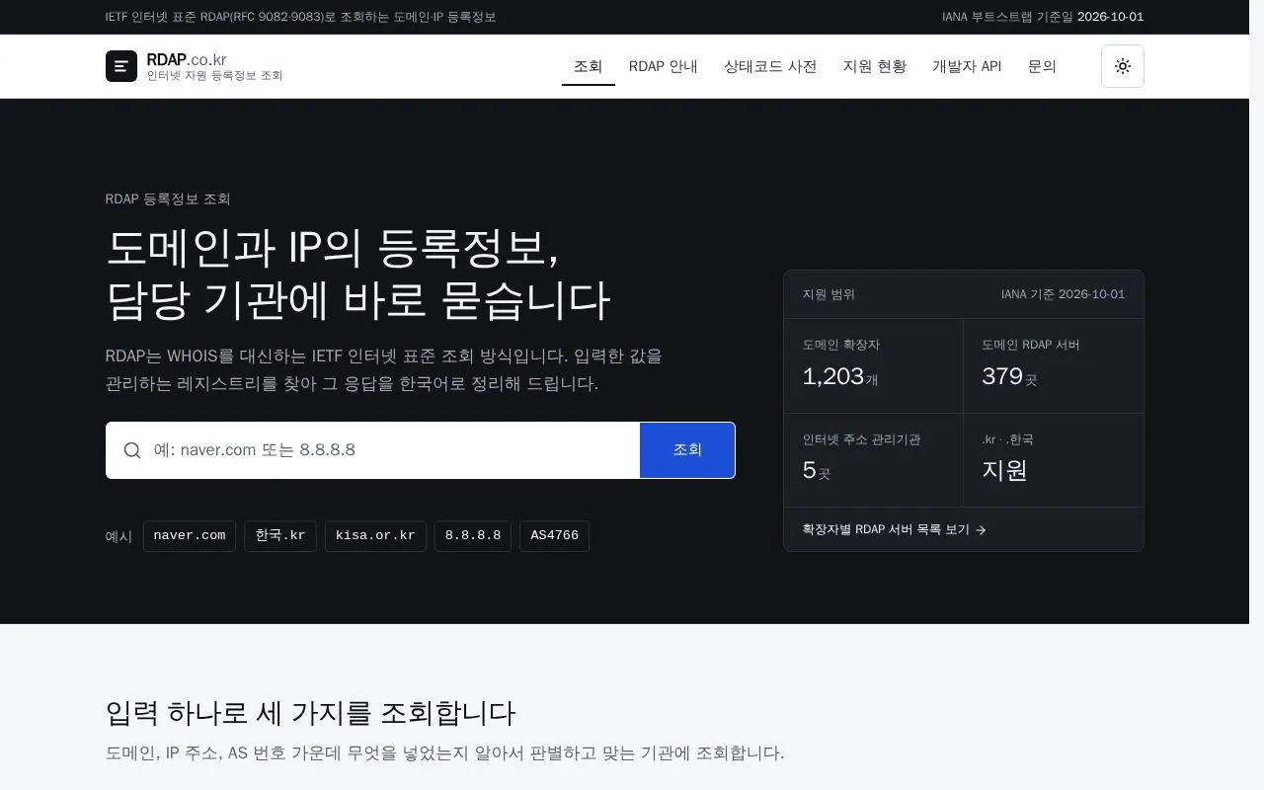Select the AS4766 example chip
Image resolution: width=1264 pixels, height=790 pixels.
[x=554, y=536]
